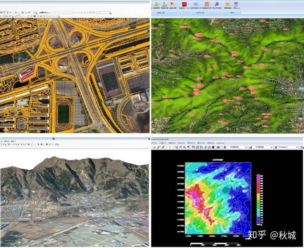Click the monitor-shaped ribbon icon

(x=236, y=4)
